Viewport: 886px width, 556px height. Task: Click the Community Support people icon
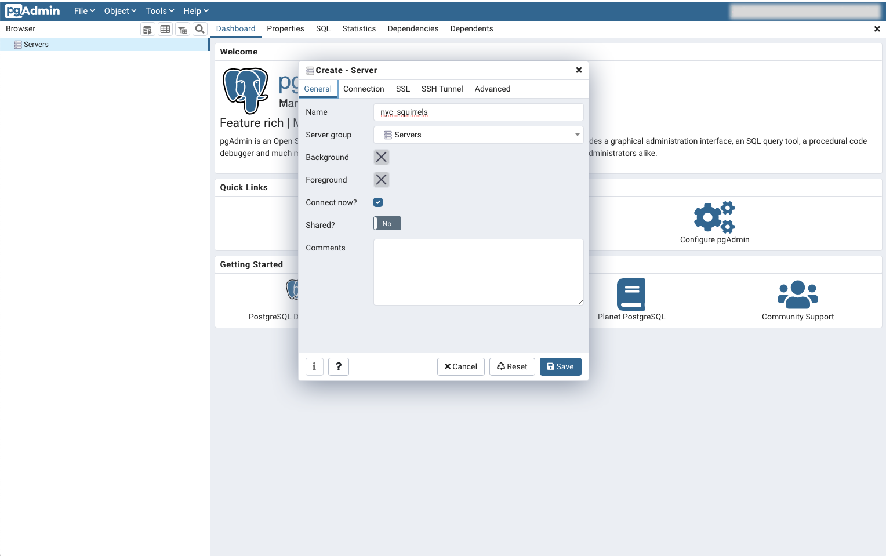tap(798, 295)
